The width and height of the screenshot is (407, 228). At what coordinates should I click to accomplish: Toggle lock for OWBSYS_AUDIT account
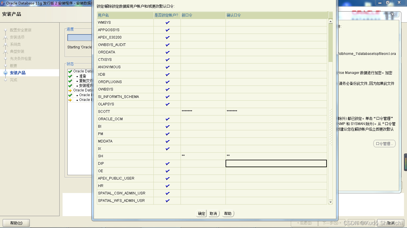click(x=167, y=45)
